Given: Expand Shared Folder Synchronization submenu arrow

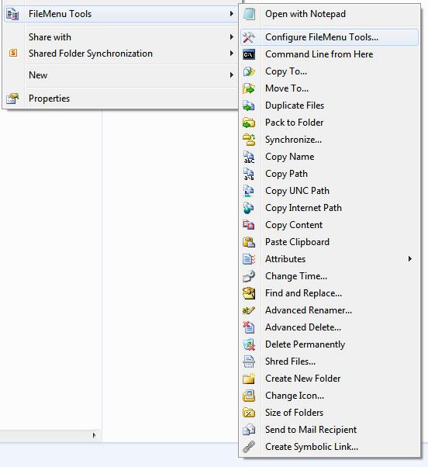Looking at the screenshot, I should [x=232, y=54].
